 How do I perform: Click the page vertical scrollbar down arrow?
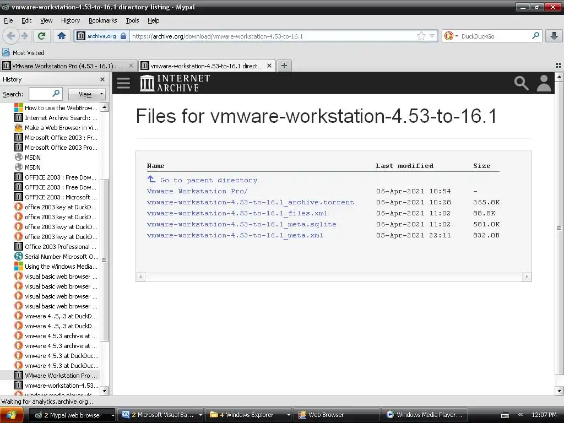pyautogui.click(x=559, y=391)
